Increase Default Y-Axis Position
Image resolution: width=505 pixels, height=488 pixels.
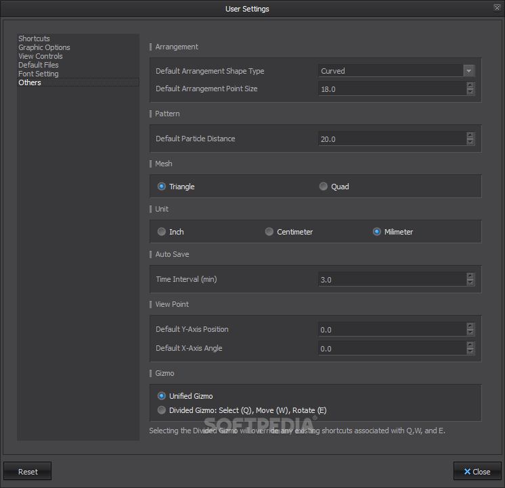[x=470, y=326]
